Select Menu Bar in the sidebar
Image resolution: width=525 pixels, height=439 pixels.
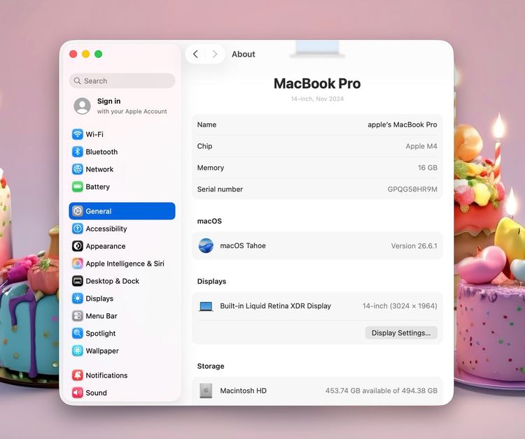click(122, 316)
